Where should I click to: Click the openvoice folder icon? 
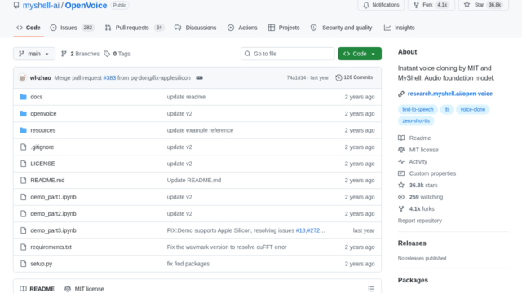(23, 114)
